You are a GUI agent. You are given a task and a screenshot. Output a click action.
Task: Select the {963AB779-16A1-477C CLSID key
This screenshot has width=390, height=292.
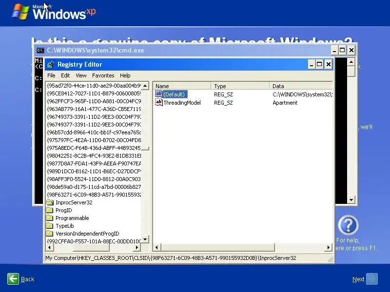click(x=94, y=109)
